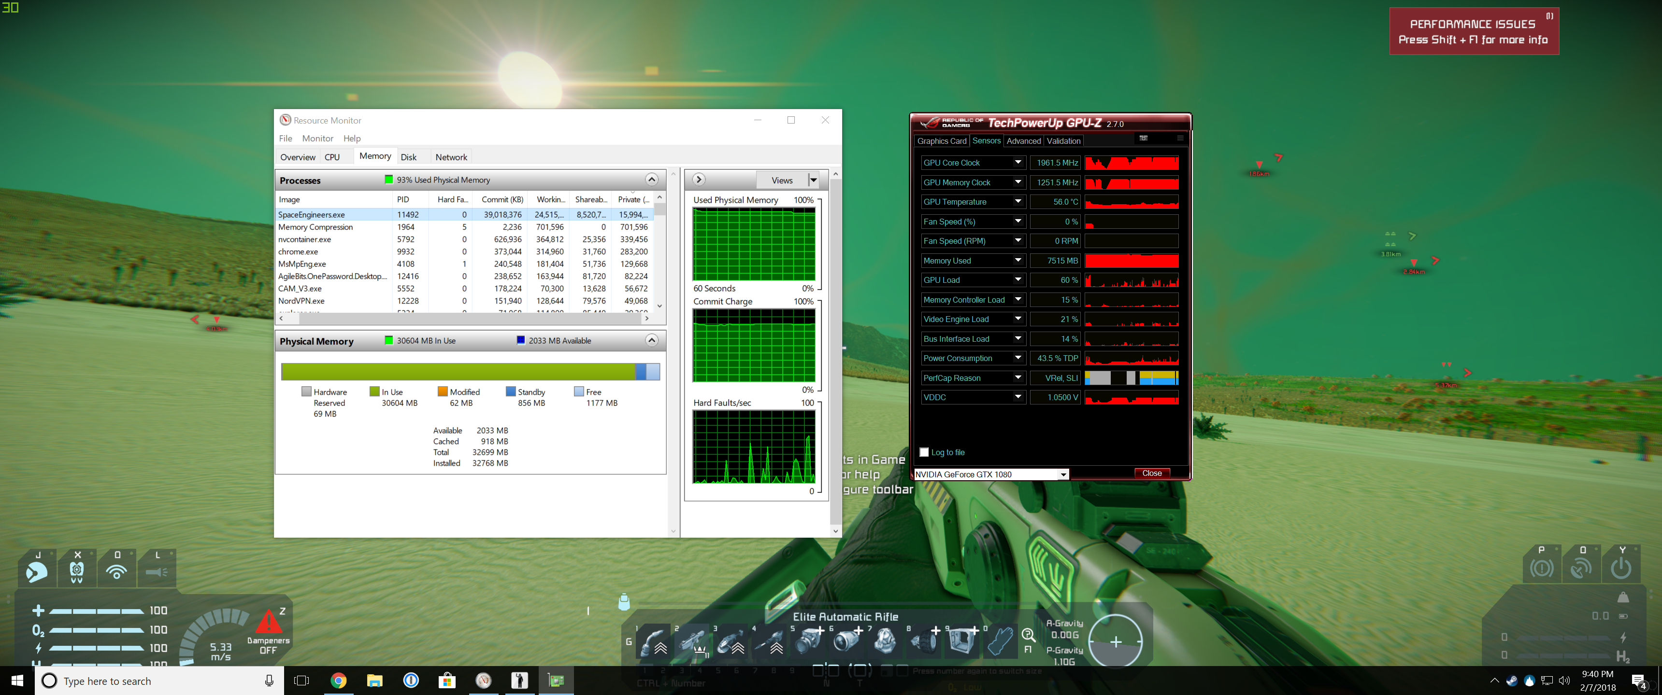
Task: Collapse the Processes section chevron
Action: click(x=652, y=179)
